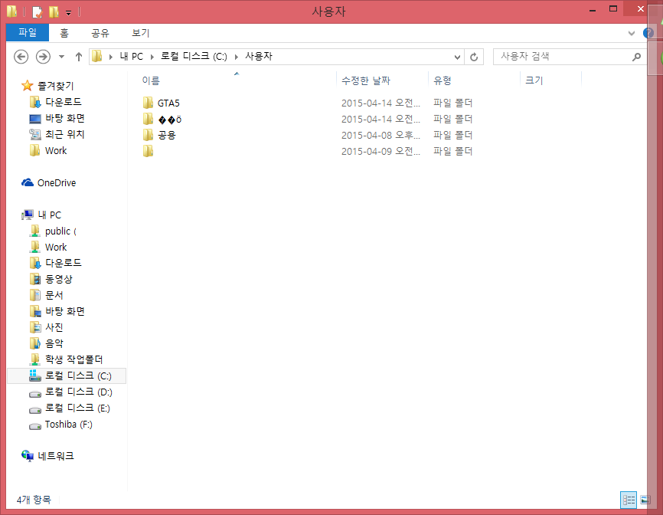This screenshot has height=515, width=663.
Task: Click the Refresh icon in the address bar
Action: click(x=474, y=57)
